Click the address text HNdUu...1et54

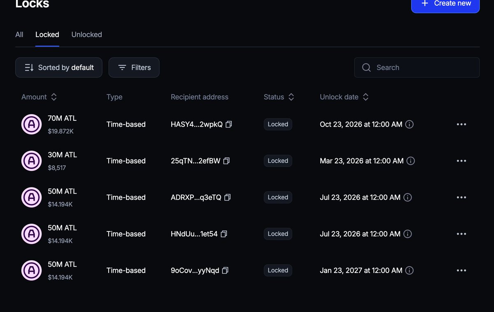[194, 234]
